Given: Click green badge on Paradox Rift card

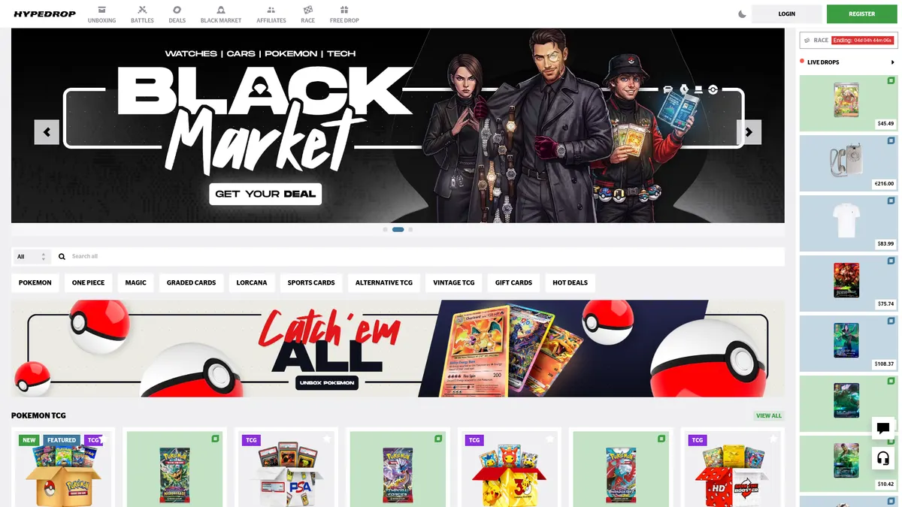Looking at the screenshot, I should coord(661,439).
